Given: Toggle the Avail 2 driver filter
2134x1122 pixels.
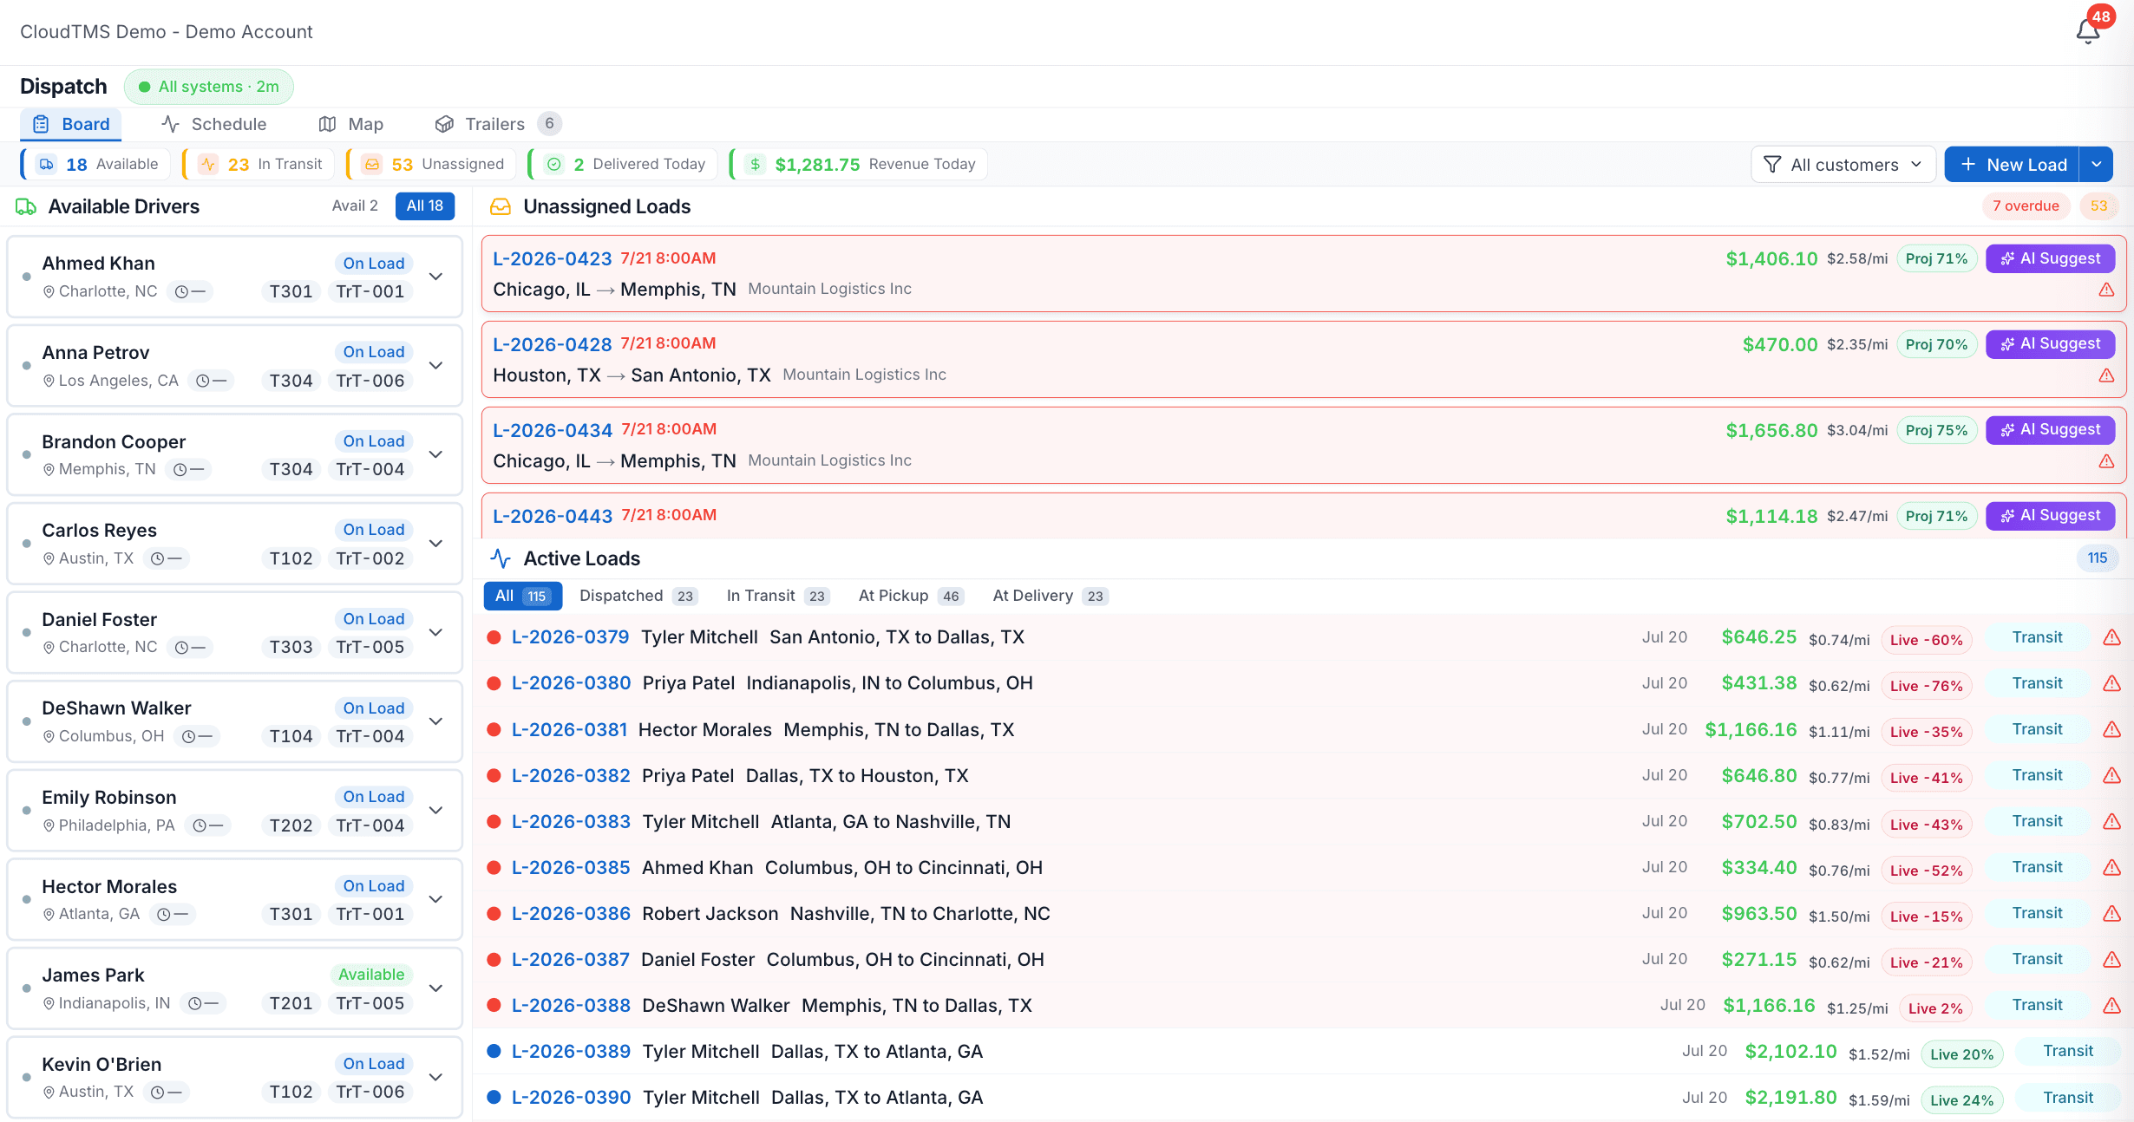Looking at the screenshot, I should pyautogui.click(x=355, y=205).
